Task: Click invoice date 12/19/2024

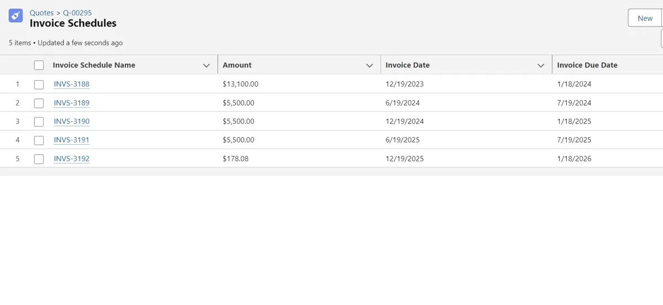Action: point(404,121)
